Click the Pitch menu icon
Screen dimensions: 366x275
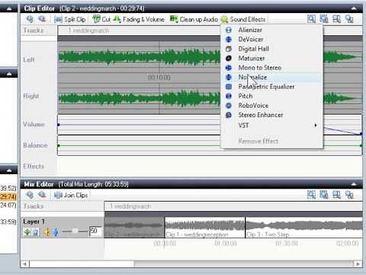click(x=229, y=96)
